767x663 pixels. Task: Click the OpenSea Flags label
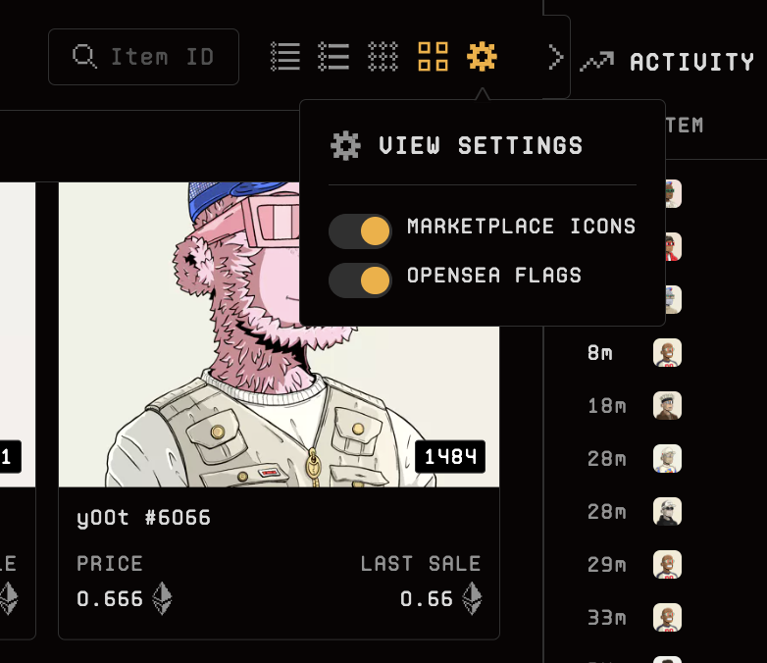click(494, 276)
